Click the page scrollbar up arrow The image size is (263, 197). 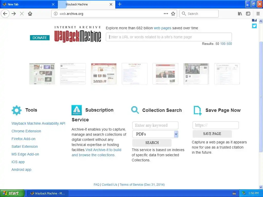click(x=261, y=21)
